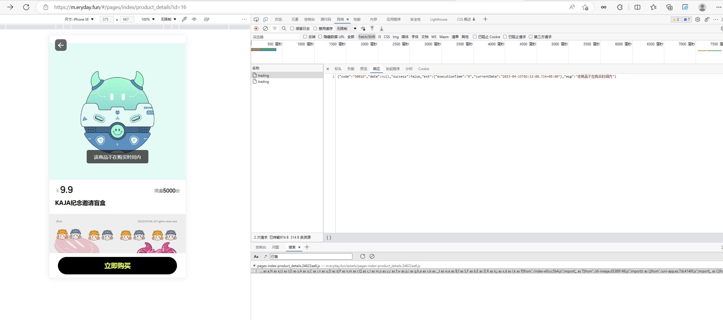The height and width of the screenshot is (320, 723).
Task: Open the Lighthouse tab
Action: 439,19
